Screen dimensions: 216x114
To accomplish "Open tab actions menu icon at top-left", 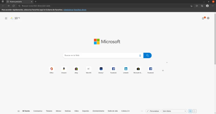I will tap(3, 2).
